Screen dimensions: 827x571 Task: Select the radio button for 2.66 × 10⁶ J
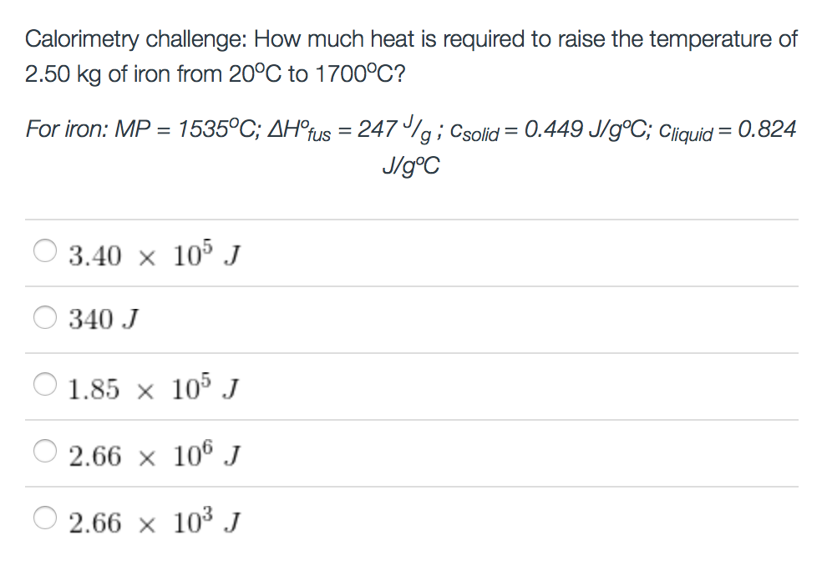(46, 452)
